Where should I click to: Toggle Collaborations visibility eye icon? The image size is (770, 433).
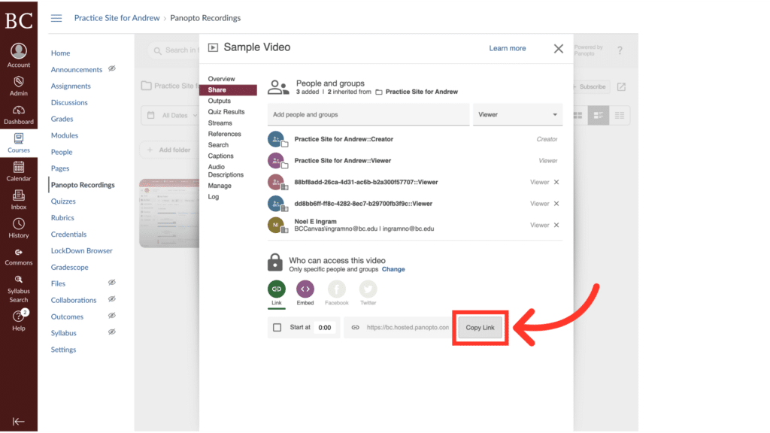tap(112, 299)
